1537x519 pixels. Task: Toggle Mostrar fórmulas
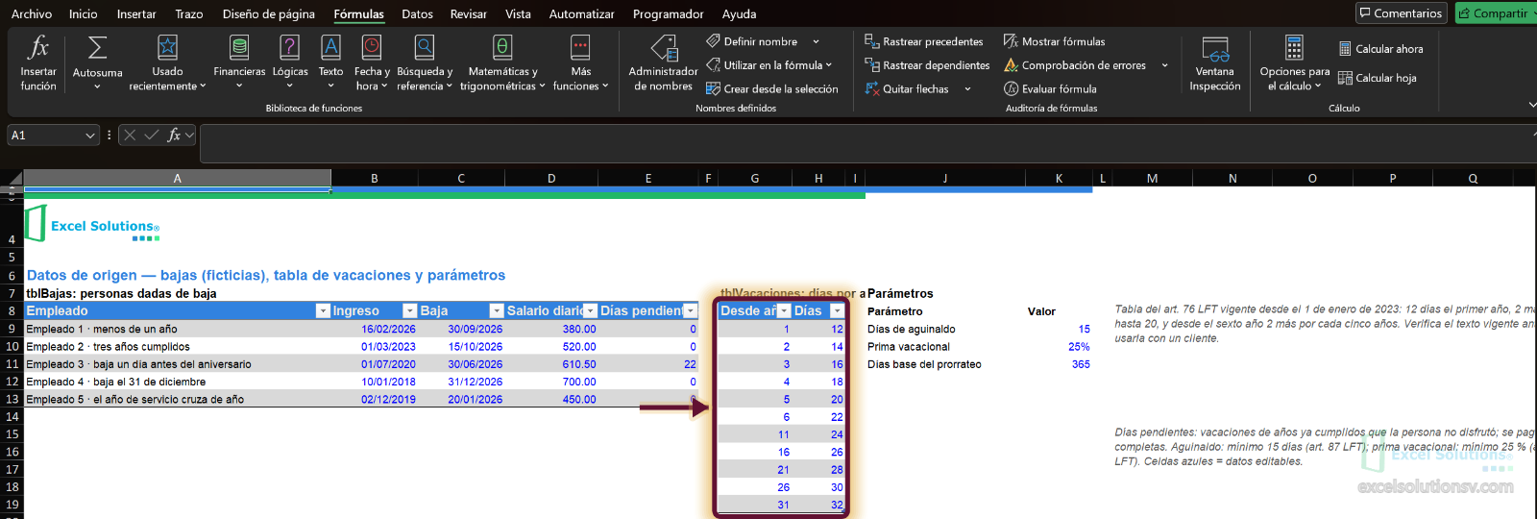coord(1054,41)
